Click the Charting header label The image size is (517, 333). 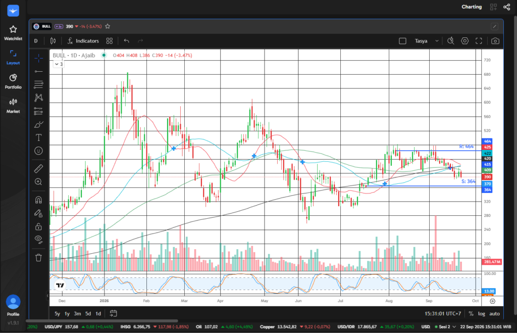[x=472, y=7]
